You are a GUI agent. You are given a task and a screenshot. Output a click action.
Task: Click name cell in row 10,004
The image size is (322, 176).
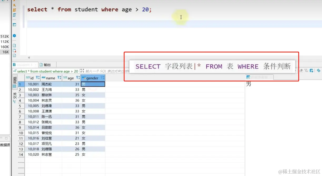[x=51, y=100]
